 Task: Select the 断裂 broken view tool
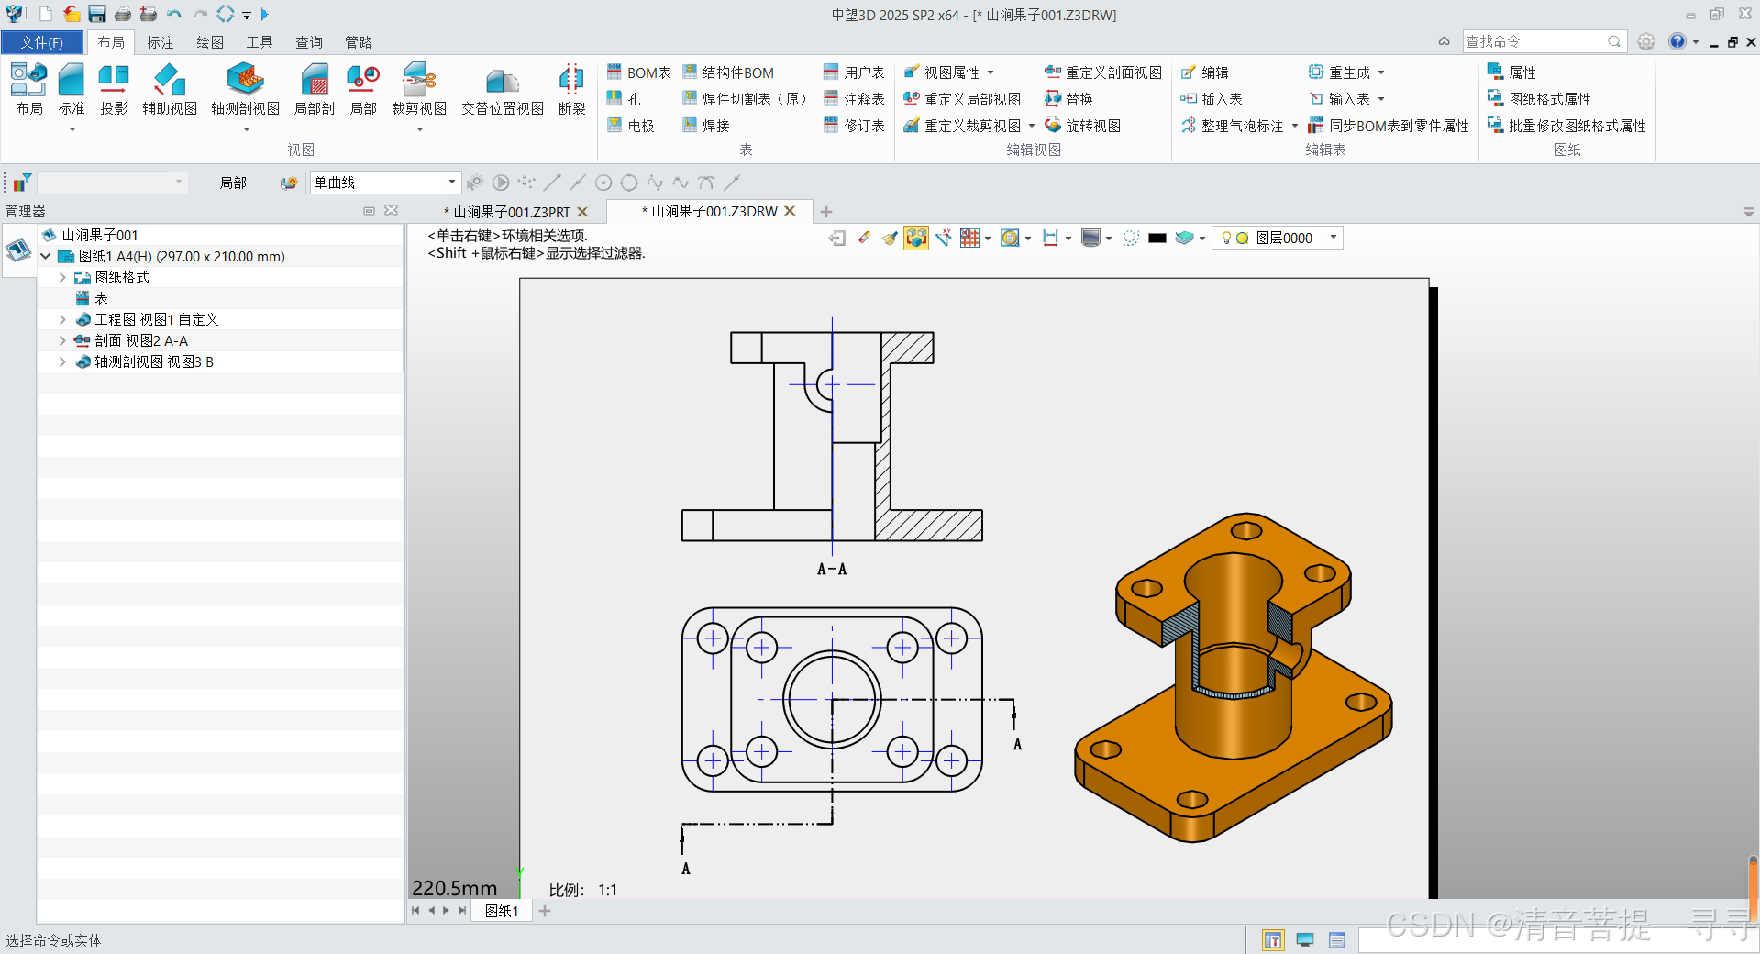click(571, 89)
